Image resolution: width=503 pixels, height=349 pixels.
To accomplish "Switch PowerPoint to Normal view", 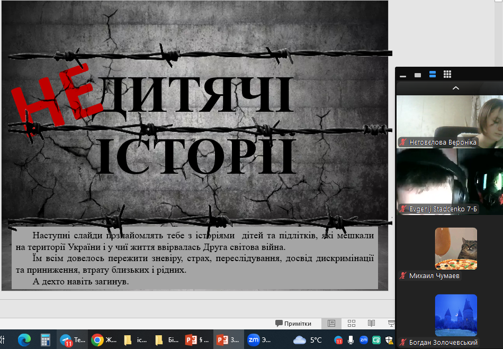I will 331,324.
